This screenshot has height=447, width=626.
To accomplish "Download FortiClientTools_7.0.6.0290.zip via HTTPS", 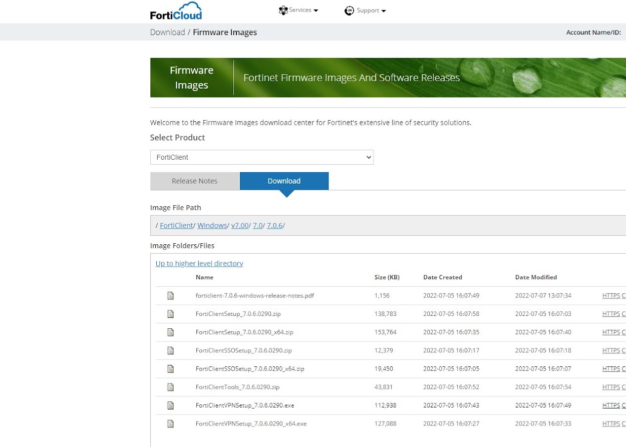I will [x=611, y=387].
